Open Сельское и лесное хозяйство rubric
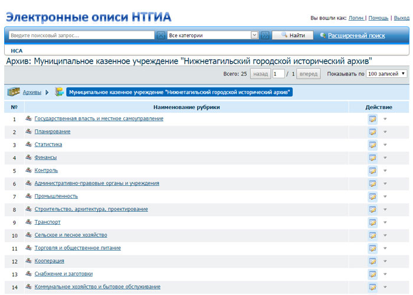The width and height of the screenshot is (413, 295). 71,235
